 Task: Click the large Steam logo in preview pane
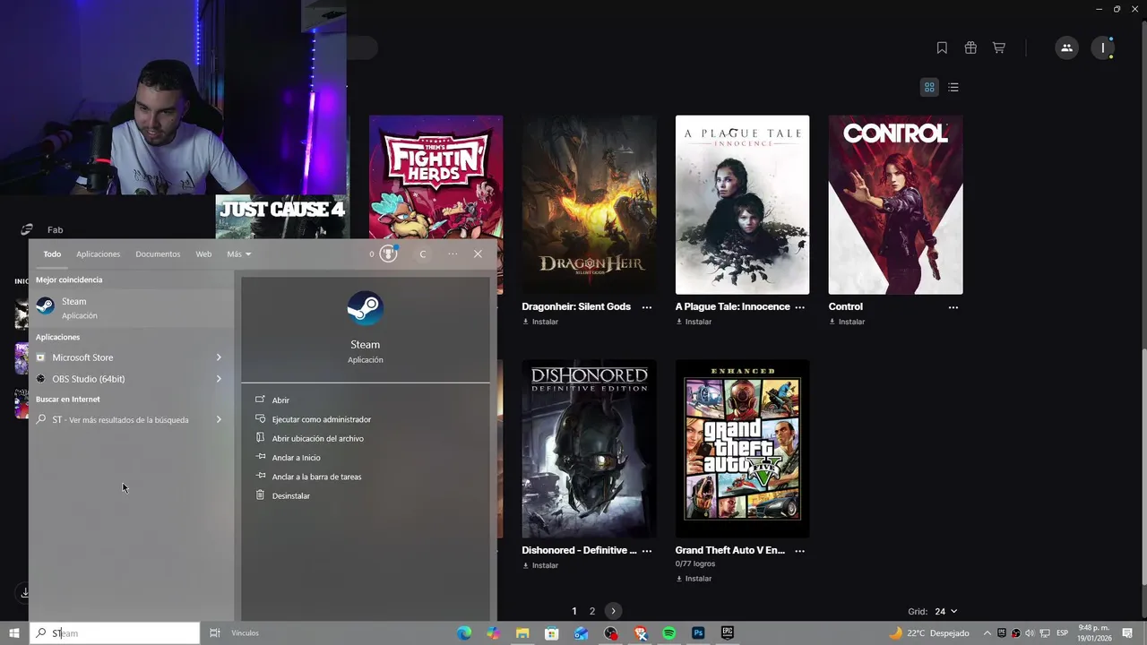365,308
